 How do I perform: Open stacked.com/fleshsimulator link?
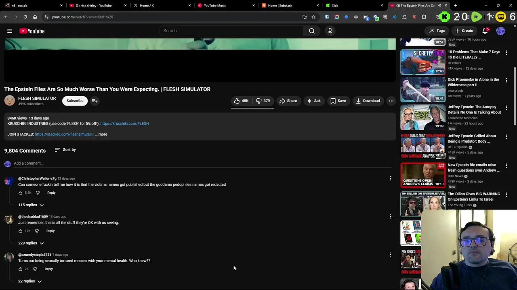tap(64, 134)
